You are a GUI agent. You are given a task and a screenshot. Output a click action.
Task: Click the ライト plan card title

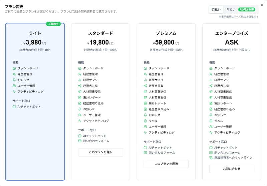pyautogui.click(x=35, y=33)
